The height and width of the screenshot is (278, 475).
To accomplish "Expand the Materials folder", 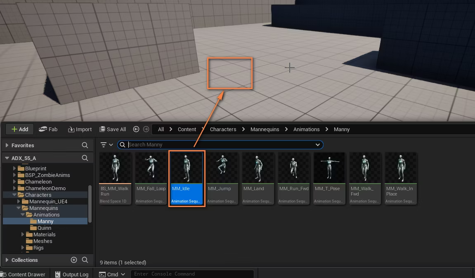I will [22, 234].
